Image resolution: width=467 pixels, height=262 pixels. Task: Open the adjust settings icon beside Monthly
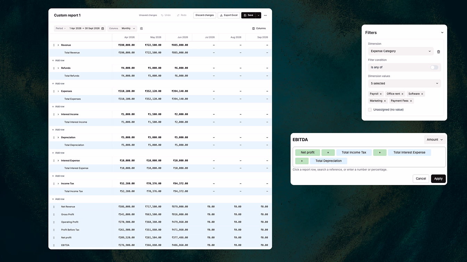[x=141, y=28]
